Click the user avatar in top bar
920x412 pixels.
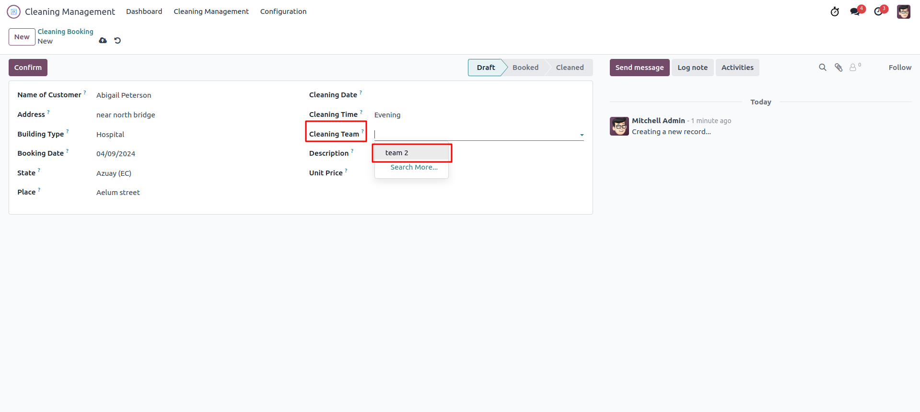903,11
